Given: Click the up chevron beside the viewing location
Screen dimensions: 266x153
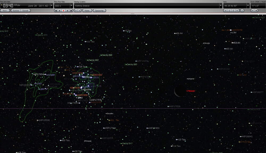Looking at the screenshot, I should point(79,11).
